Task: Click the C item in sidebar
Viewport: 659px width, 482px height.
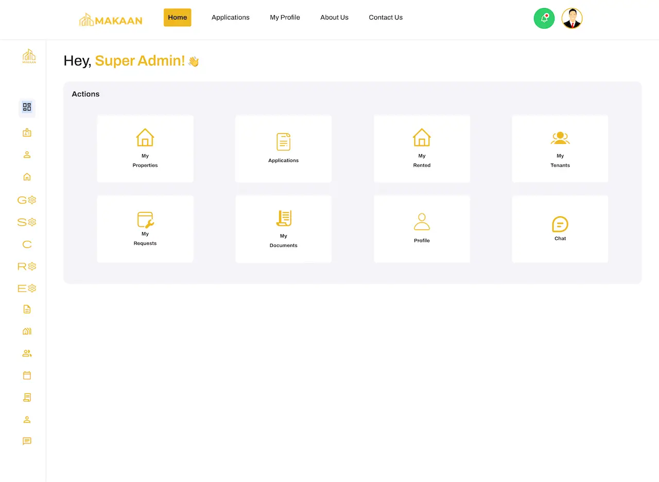Action: (27, 244)
